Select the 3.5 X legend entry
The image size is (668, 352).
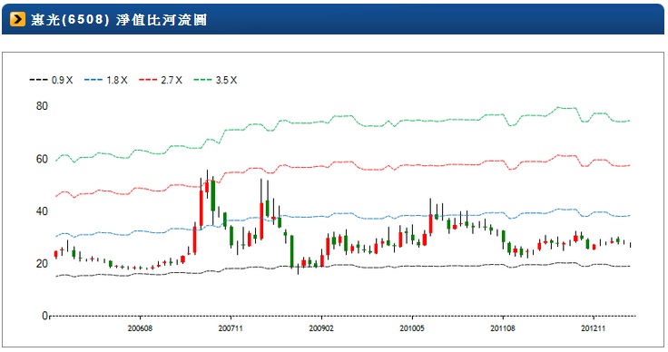tap(215, 80)
